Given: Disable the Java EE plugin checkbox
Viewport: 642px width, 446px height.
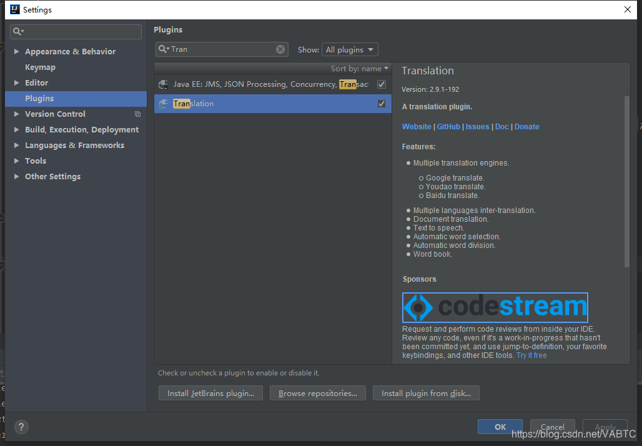Looking at the screenshot, I should [x=381, y=84].
